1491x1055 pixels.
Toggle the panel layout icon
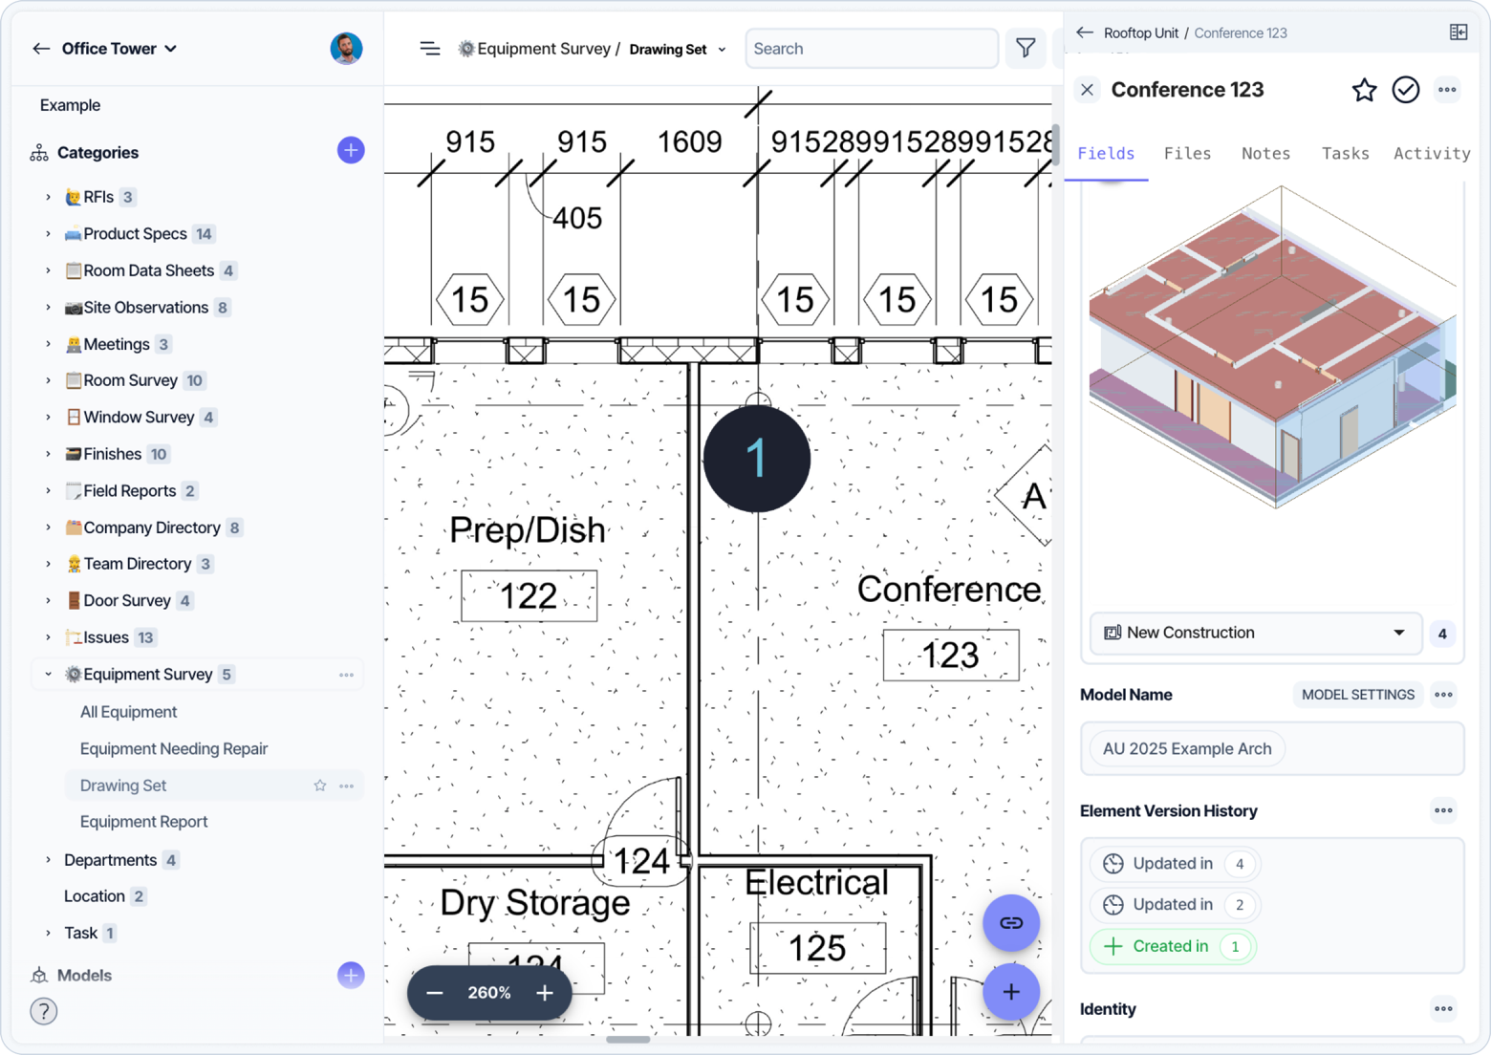1459,32
